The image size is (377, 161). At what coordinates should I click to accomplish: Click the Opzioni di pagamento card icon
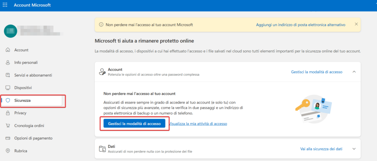[8, 138]
